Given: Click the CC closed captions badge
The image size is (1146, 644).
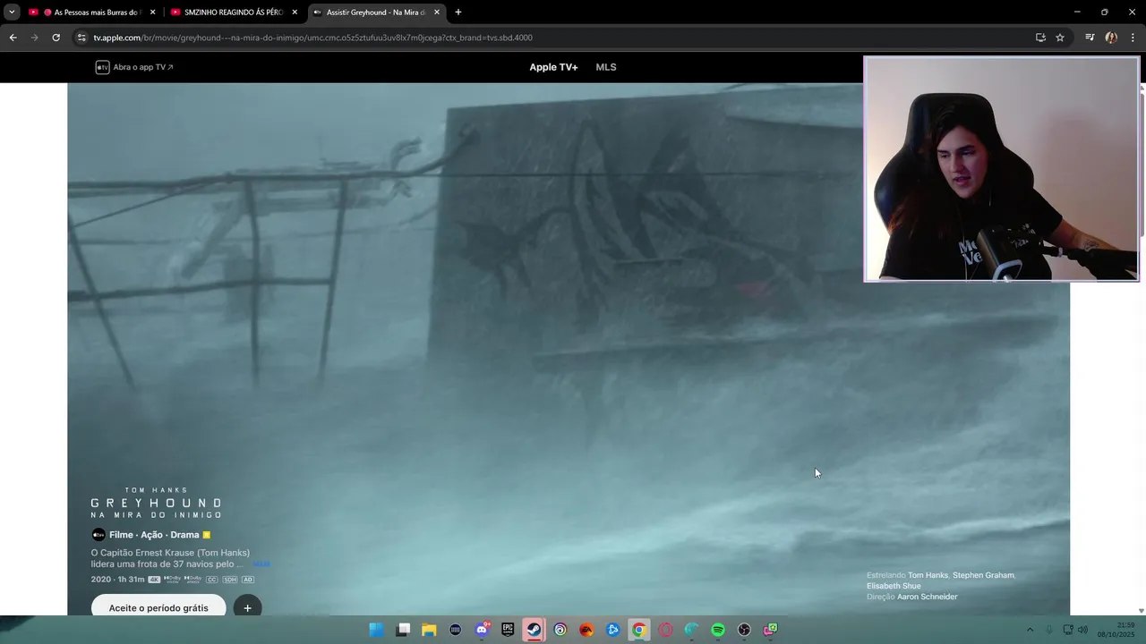Looking at the screenshot, I should coord(212,580).
